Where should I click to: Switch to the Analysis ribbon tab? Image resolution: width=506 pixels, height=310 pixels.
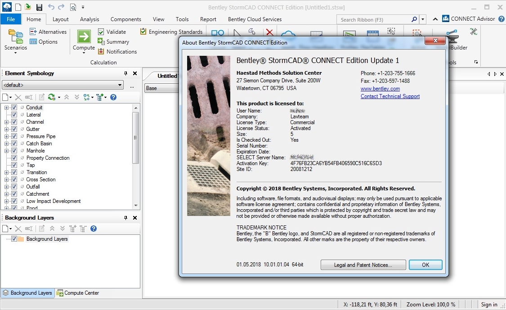tap(90, 19)
